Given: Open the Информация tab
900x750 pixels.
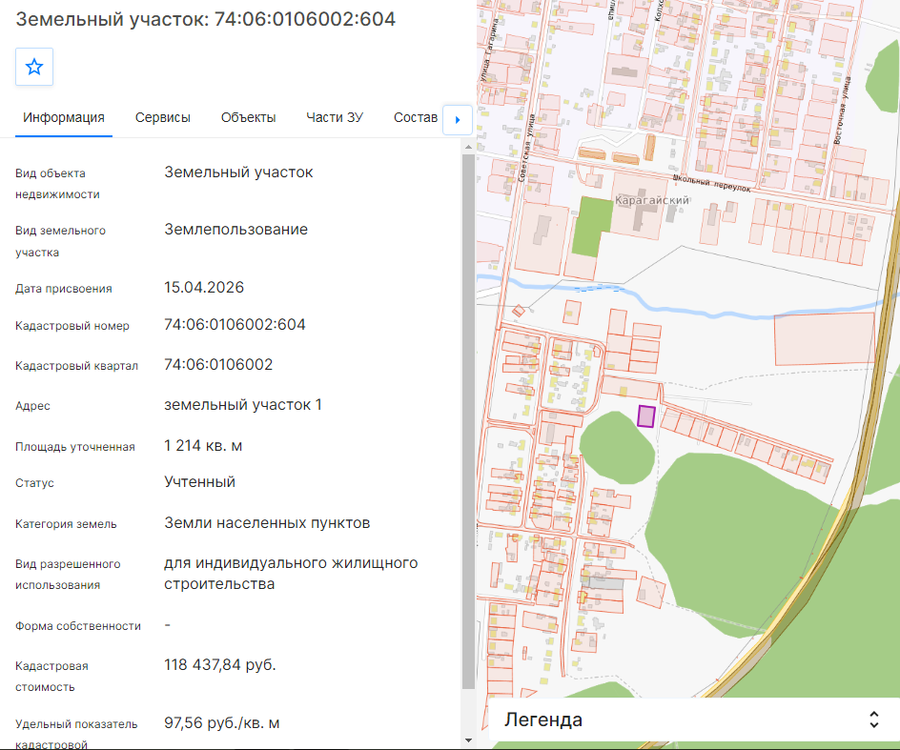Looking at the screenshot, I should (x=64, y=117).
